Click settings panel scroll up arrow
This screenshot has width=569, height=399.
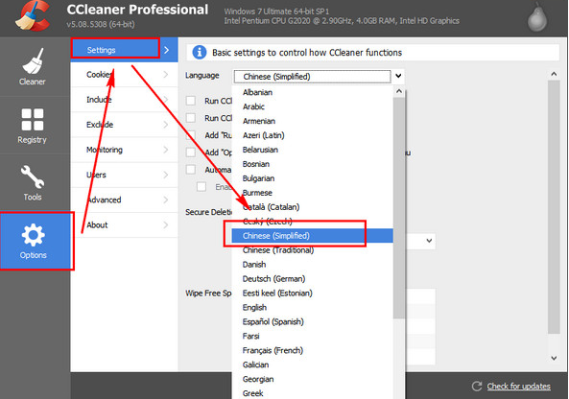[554, 74]
